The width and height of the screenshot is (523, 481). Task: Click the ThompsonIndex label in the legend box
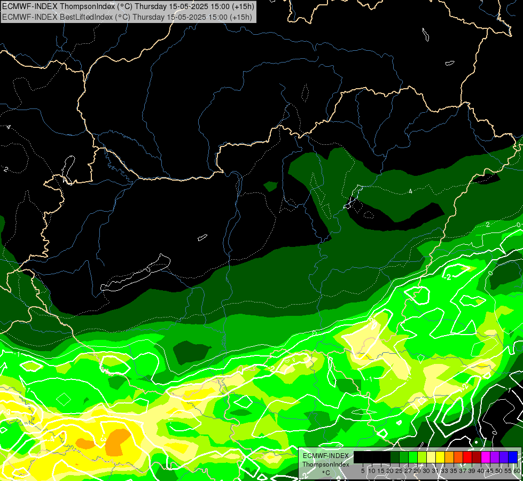[326, 464]
